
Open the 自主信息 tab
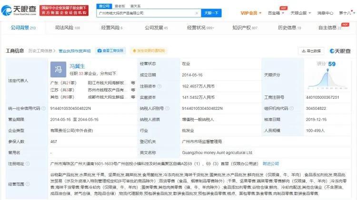pos(330,28)
